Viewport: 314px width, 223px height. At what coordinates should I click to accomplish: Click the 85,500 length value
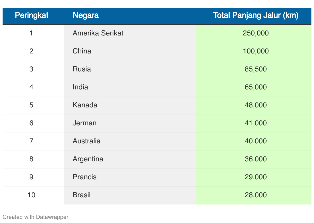click(x=256, y=69)
